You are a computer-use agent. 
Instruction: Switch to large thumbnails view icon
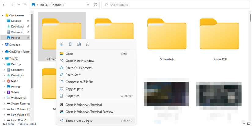(249, 124)
